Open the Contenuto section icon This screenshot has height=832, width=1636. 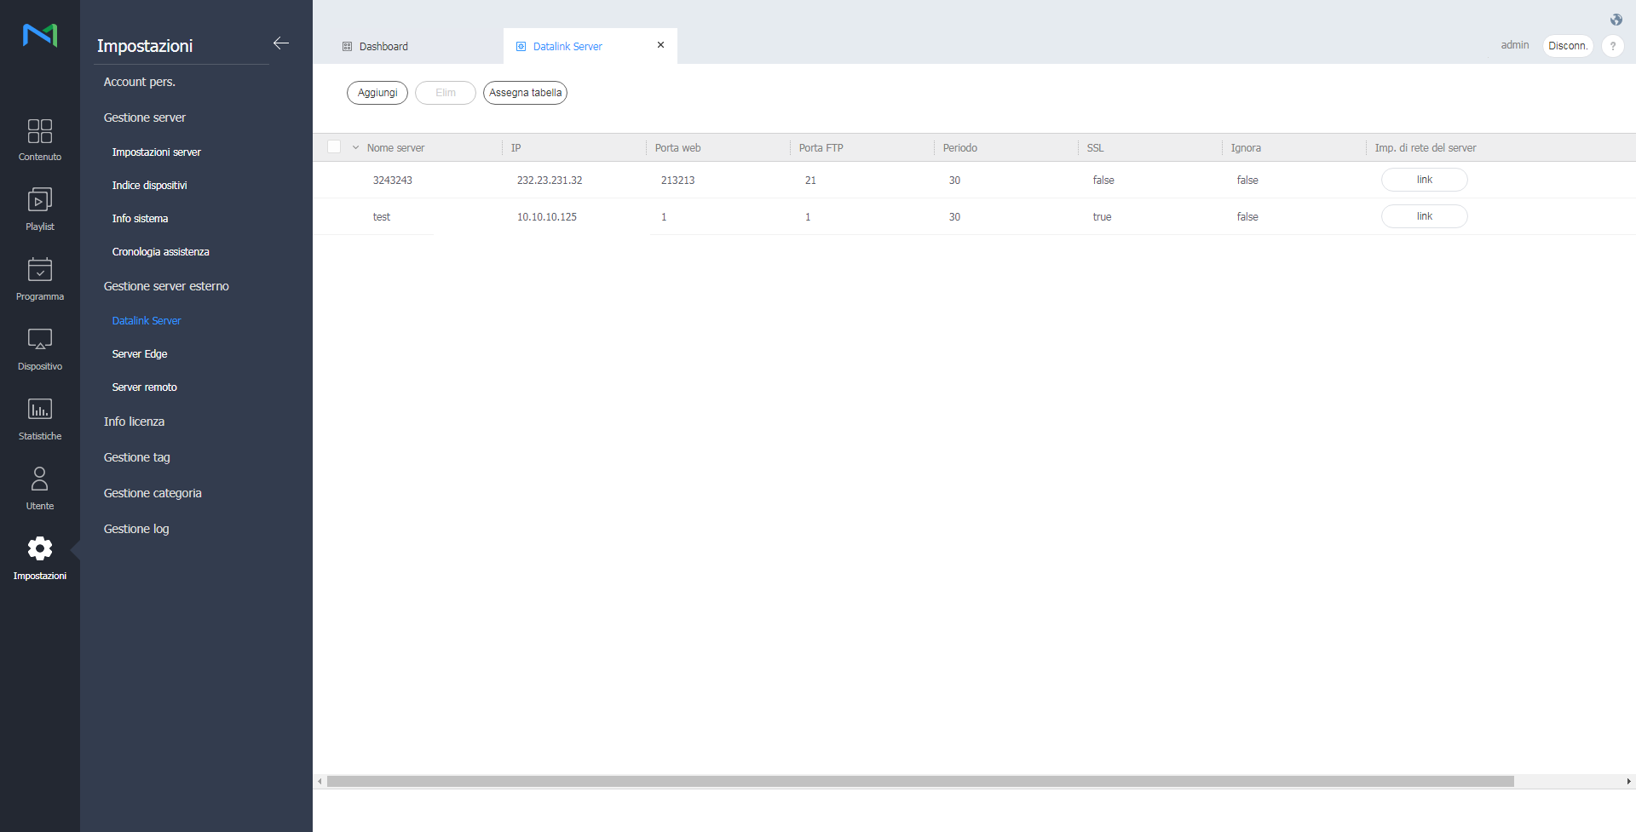[39, 131]
